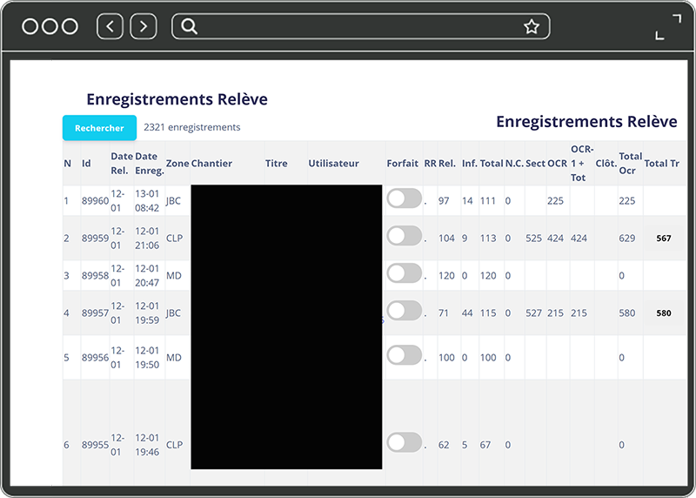Screen dimensions: 696x498
Task: Click the fullscreen expand corners icon
Action: 668,27
